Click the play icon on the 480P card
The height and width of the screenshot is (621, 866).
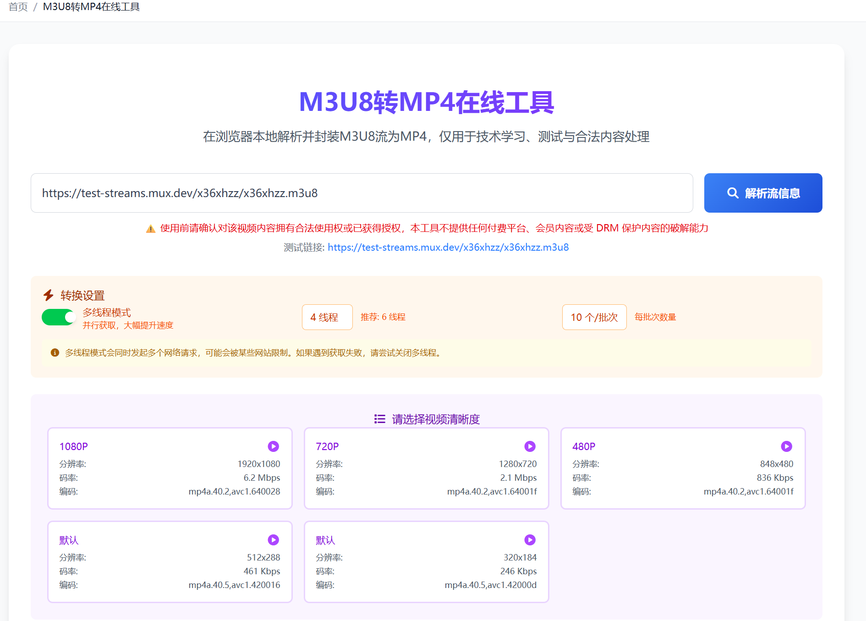pyautogui.click(x=787, y=446)
